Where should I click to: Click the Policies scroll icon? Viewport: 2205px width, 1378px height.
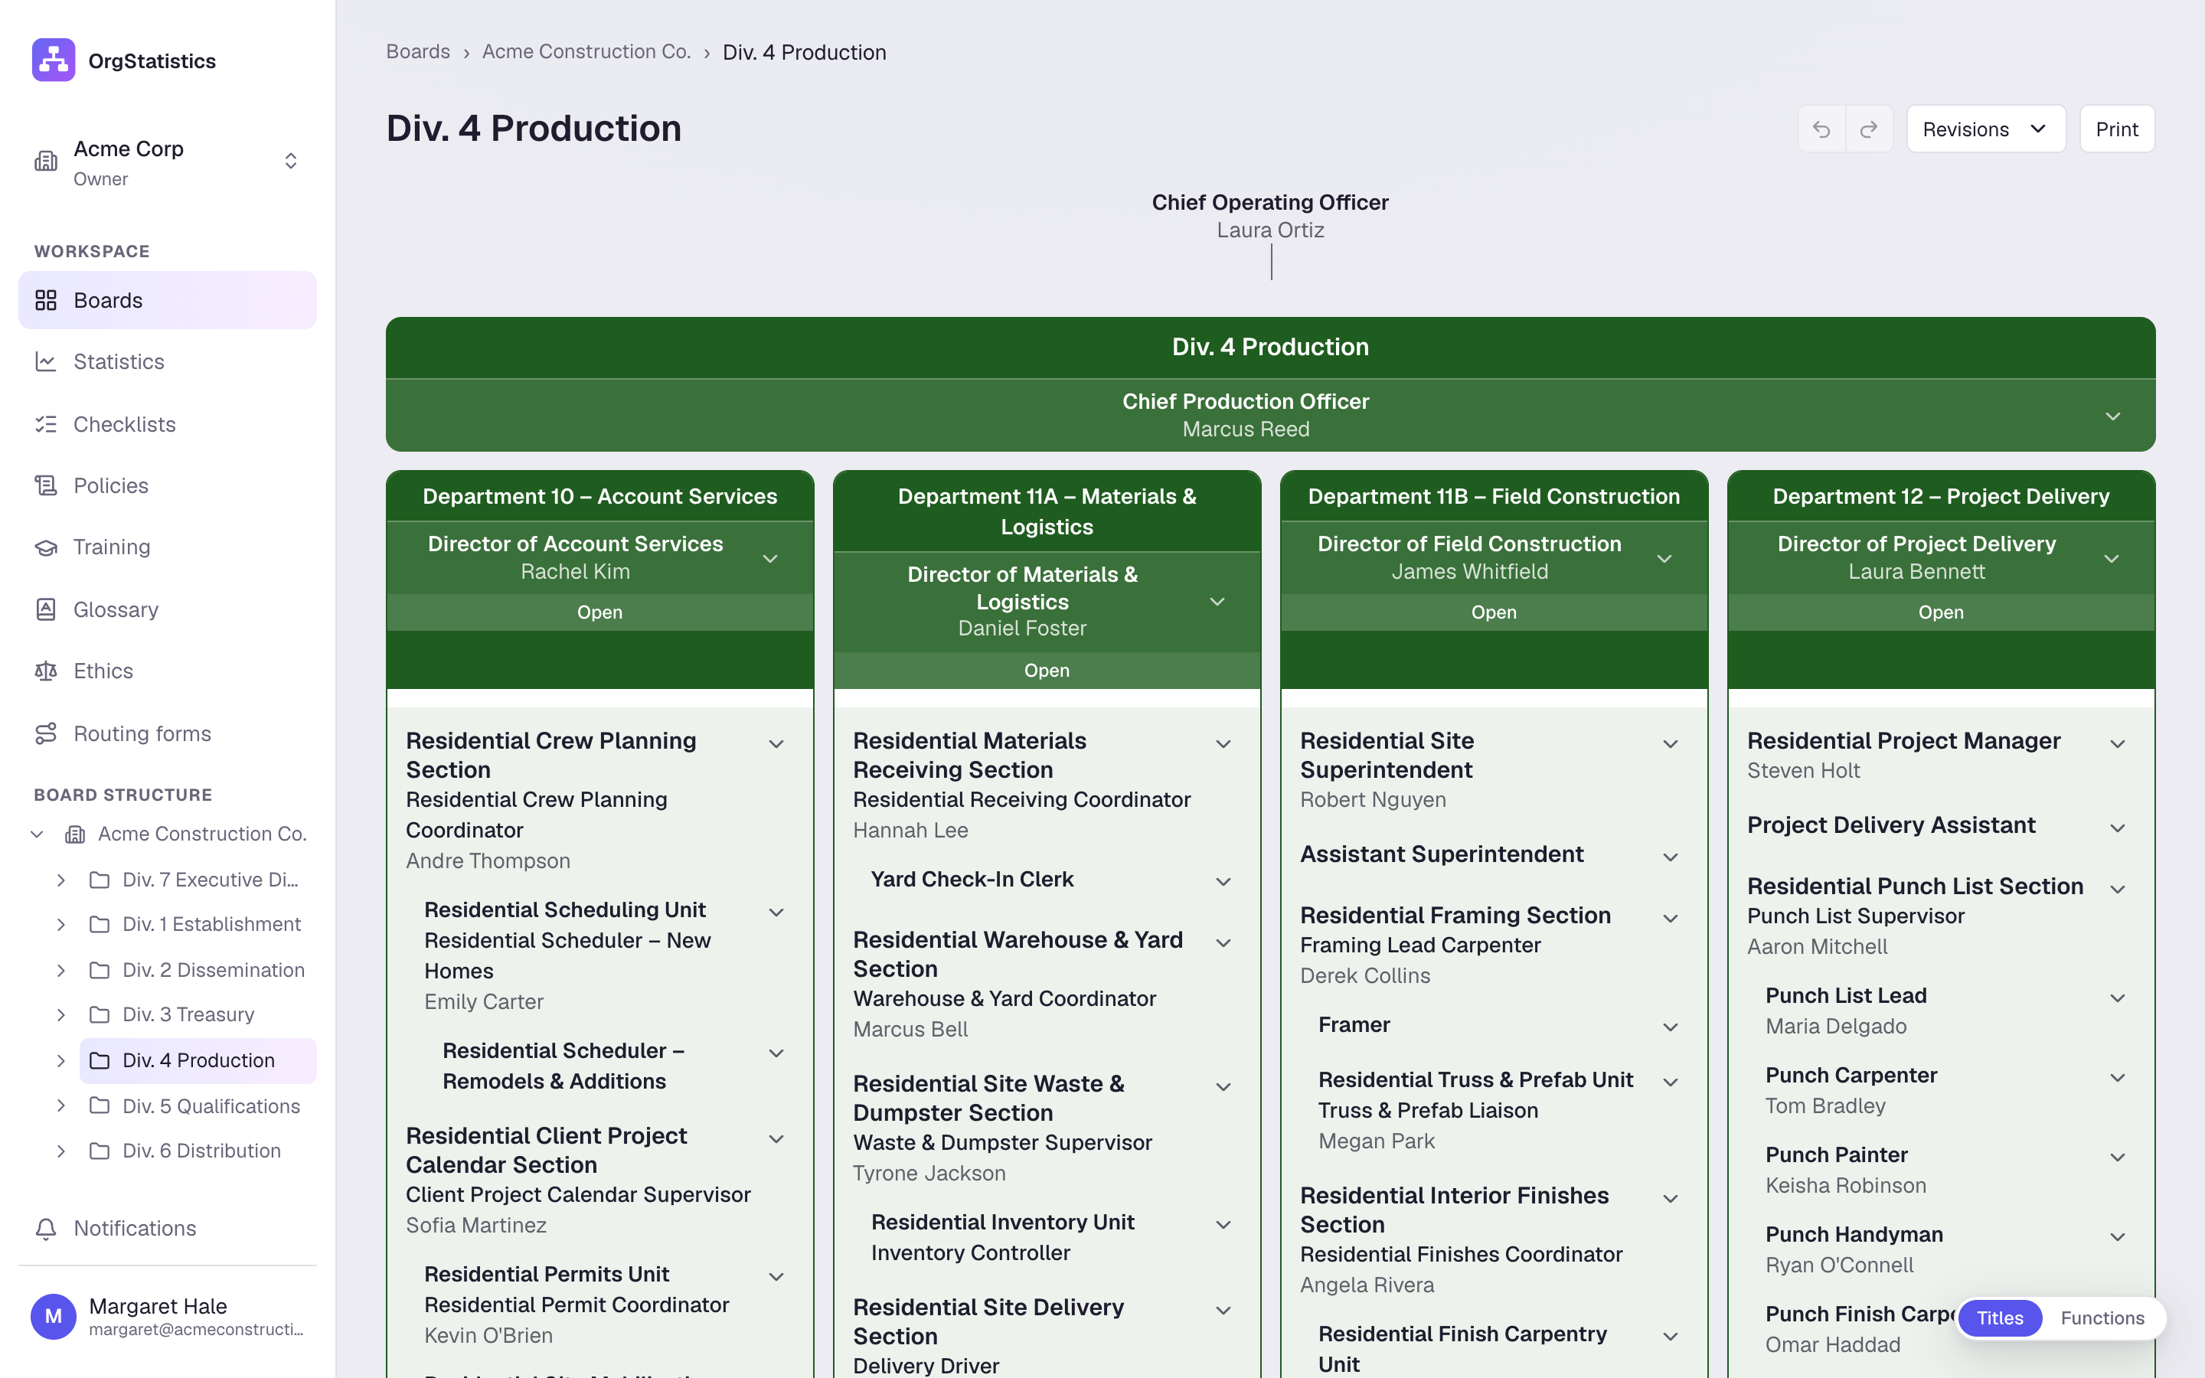click(46, 485)
